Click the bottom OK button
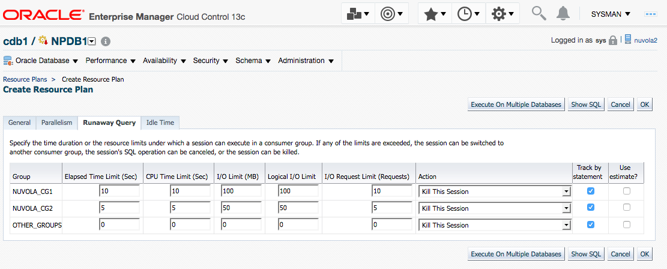 pyautogui.click(x=644, y=253)
